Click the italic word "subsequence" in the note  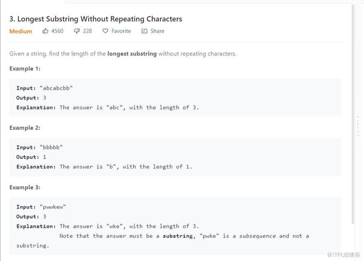257,236
